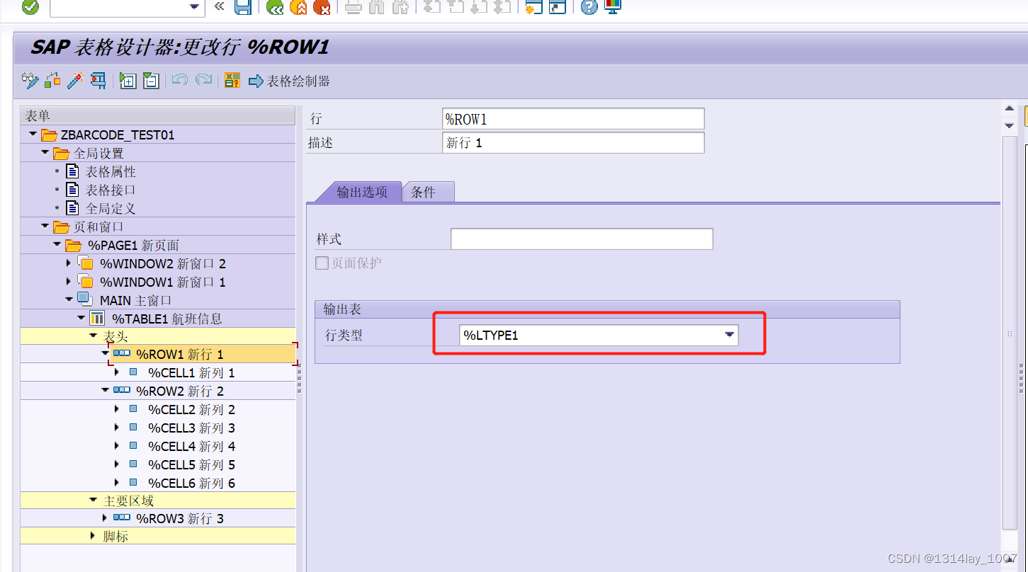The height and width of the screenshot is (572, 1028).
Task: Toggle Display/Change glasses-pencil icon
Action: point(30,80)
